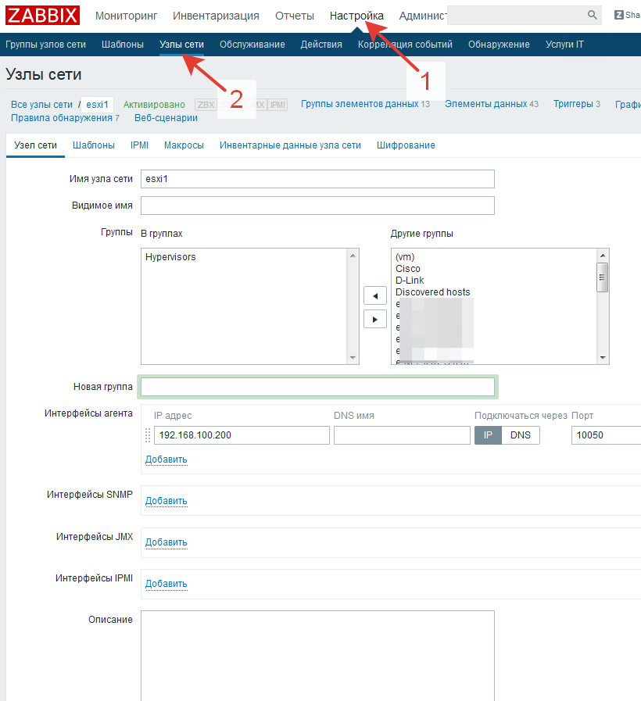Click the ZABBIX logo
The image size is (641, 701).
[x=43, y=16]
